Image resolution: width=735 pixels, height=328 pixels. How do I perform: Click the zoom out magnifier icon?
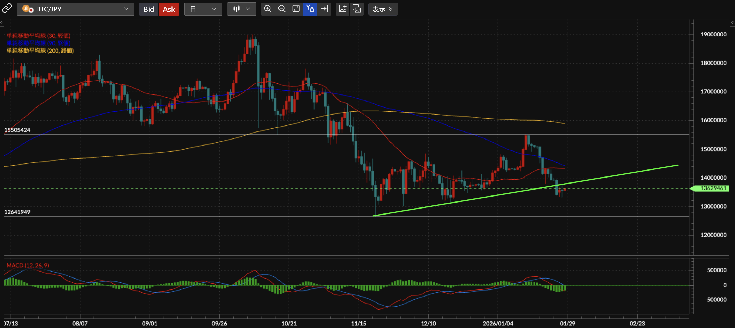pos(282,9)
